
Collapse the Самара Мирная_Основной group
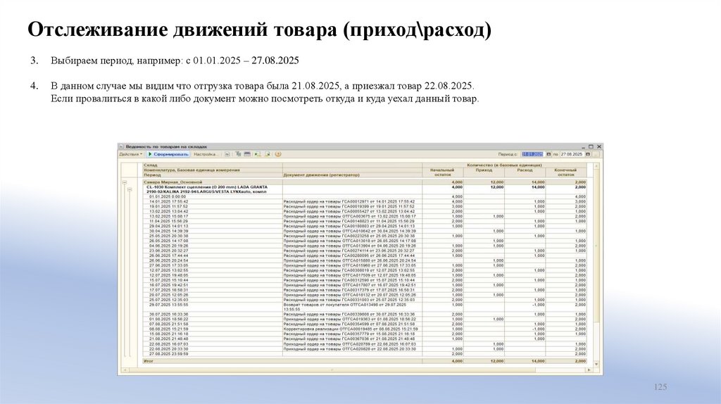pos(124,182)
